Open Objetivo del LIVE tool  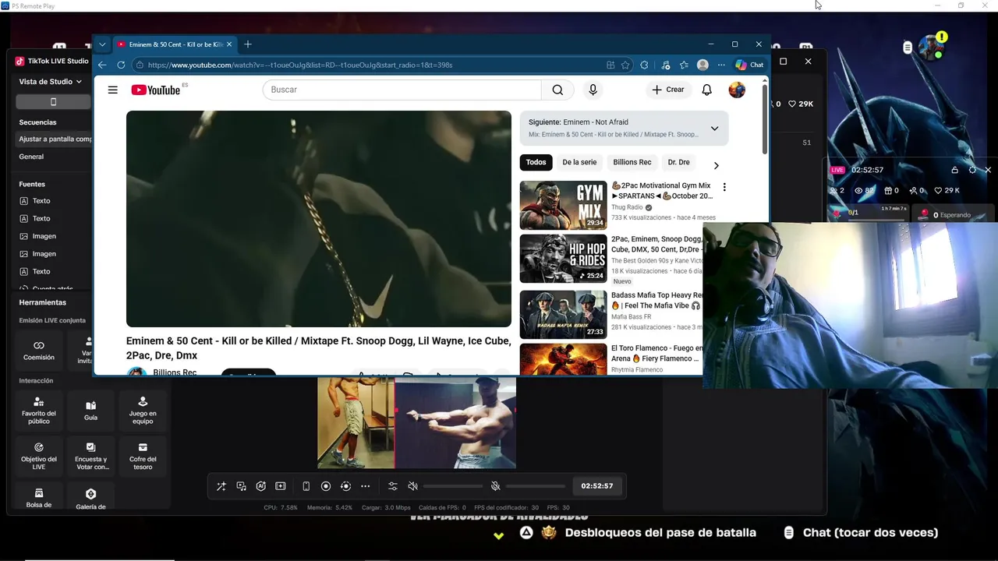[x=39, y=456]
